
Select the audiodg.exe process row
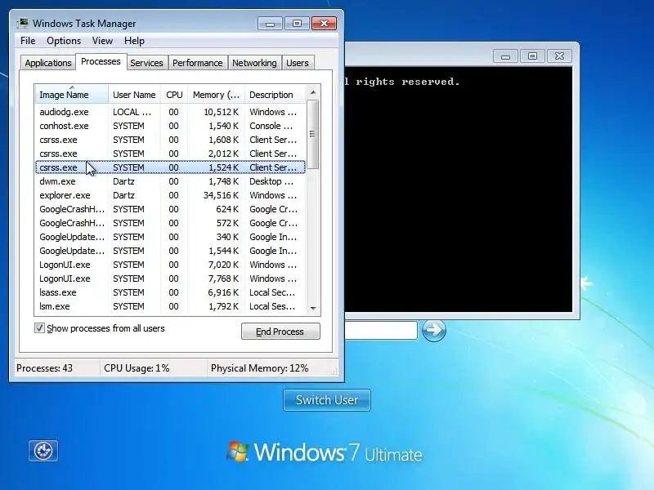171,112
